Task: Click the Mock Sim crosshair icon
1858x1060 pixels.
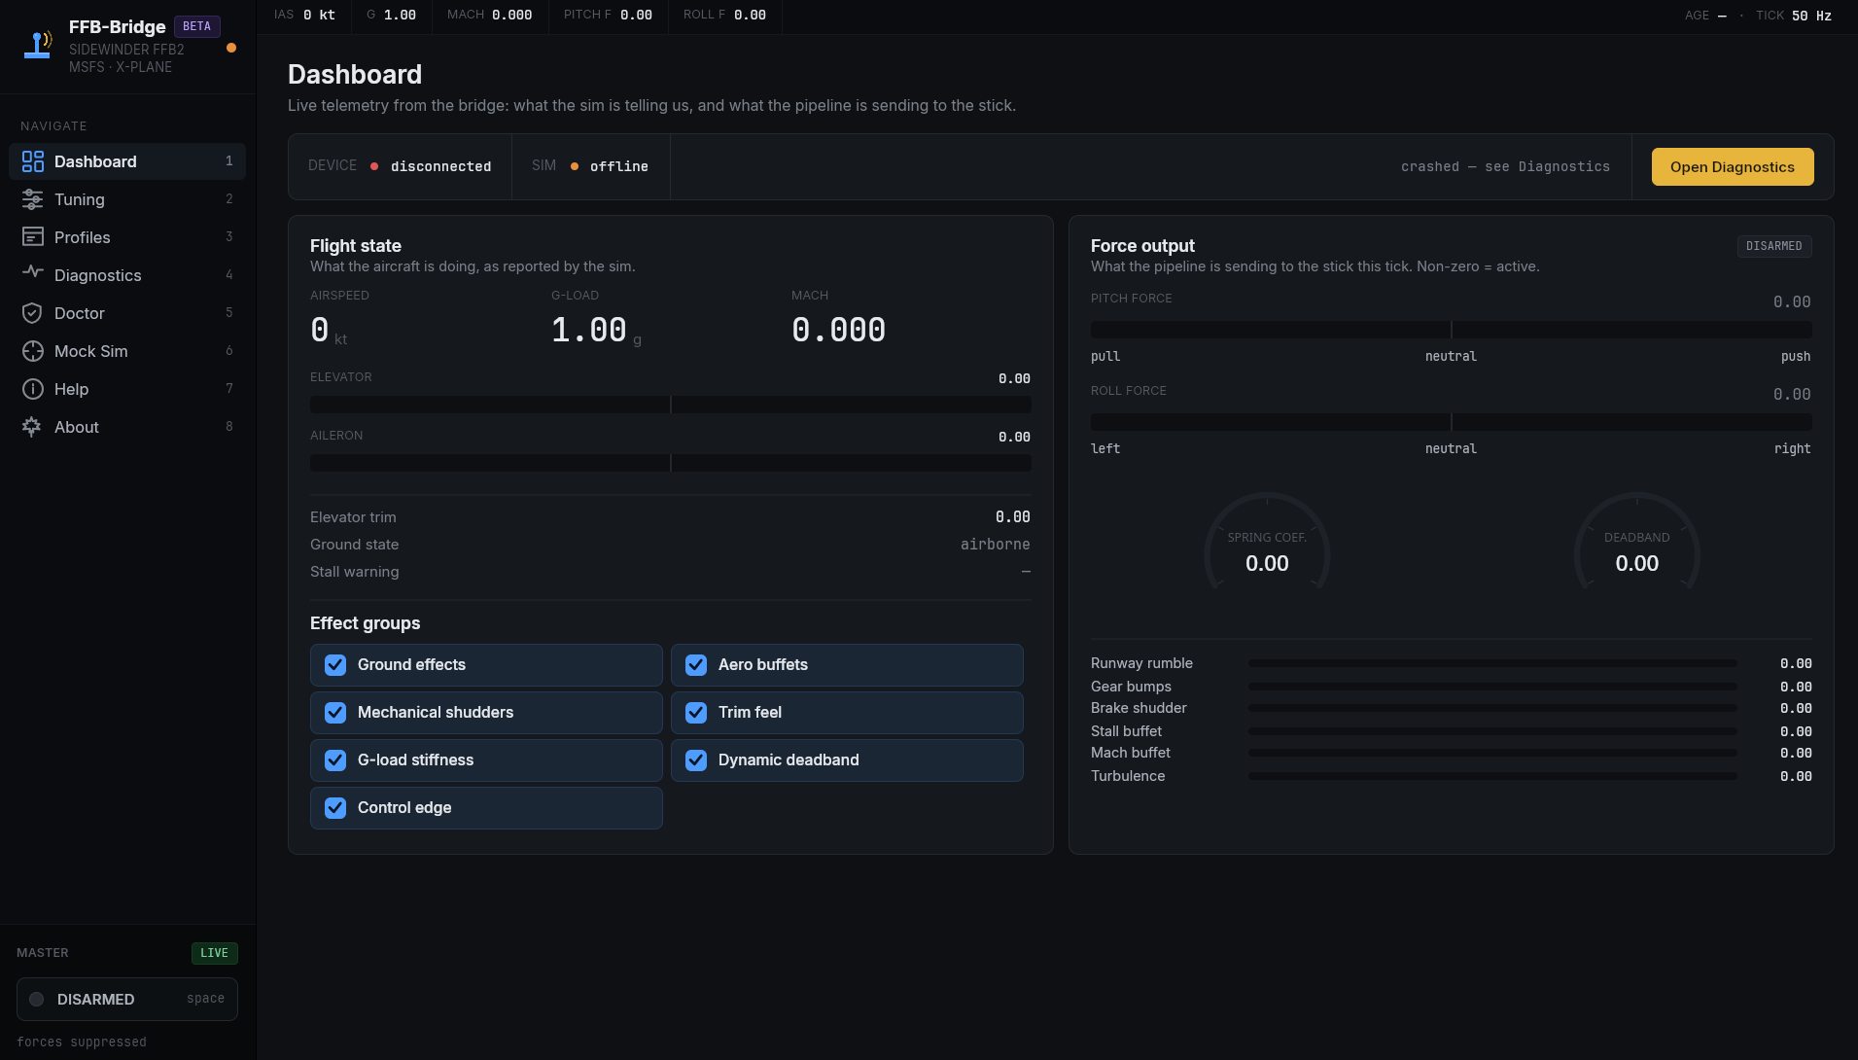Action: click(33, 351)
